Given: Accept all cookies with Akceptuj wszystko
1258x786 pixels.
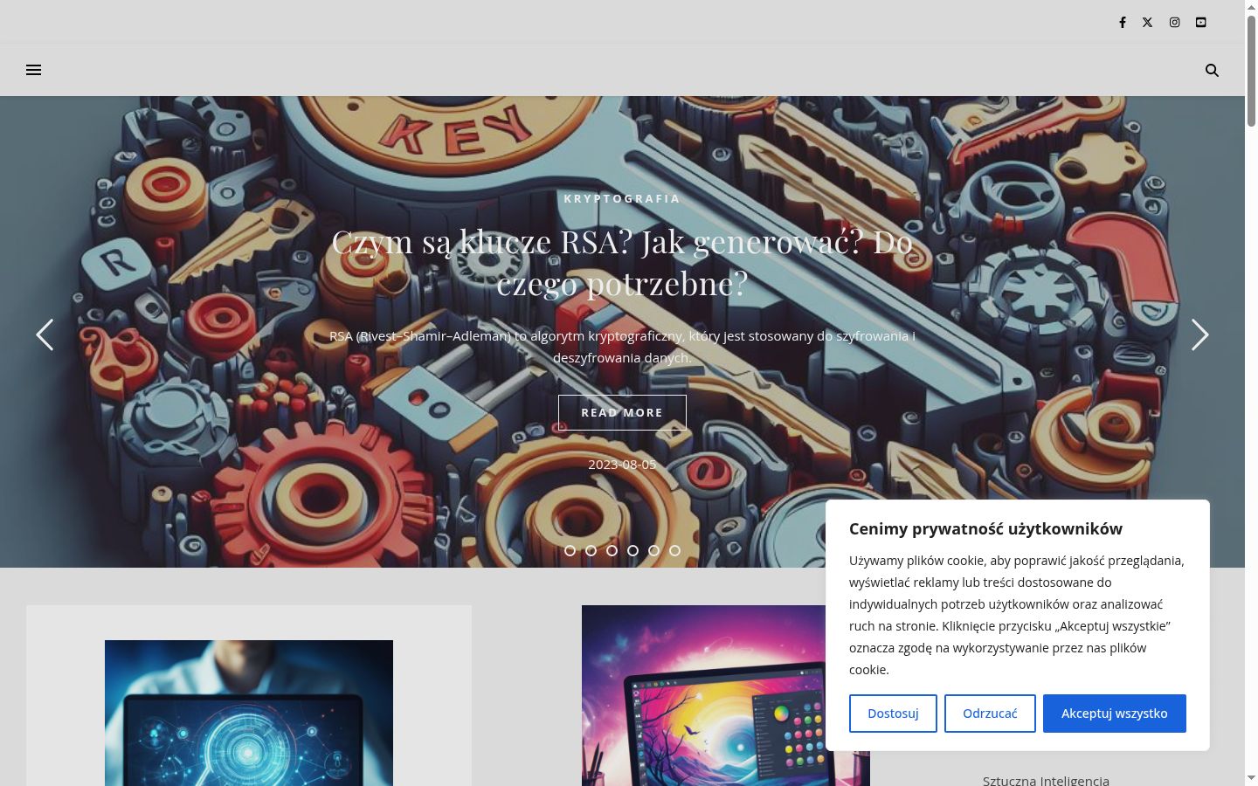Looking at the screenshot, I should pos(1115,714).
